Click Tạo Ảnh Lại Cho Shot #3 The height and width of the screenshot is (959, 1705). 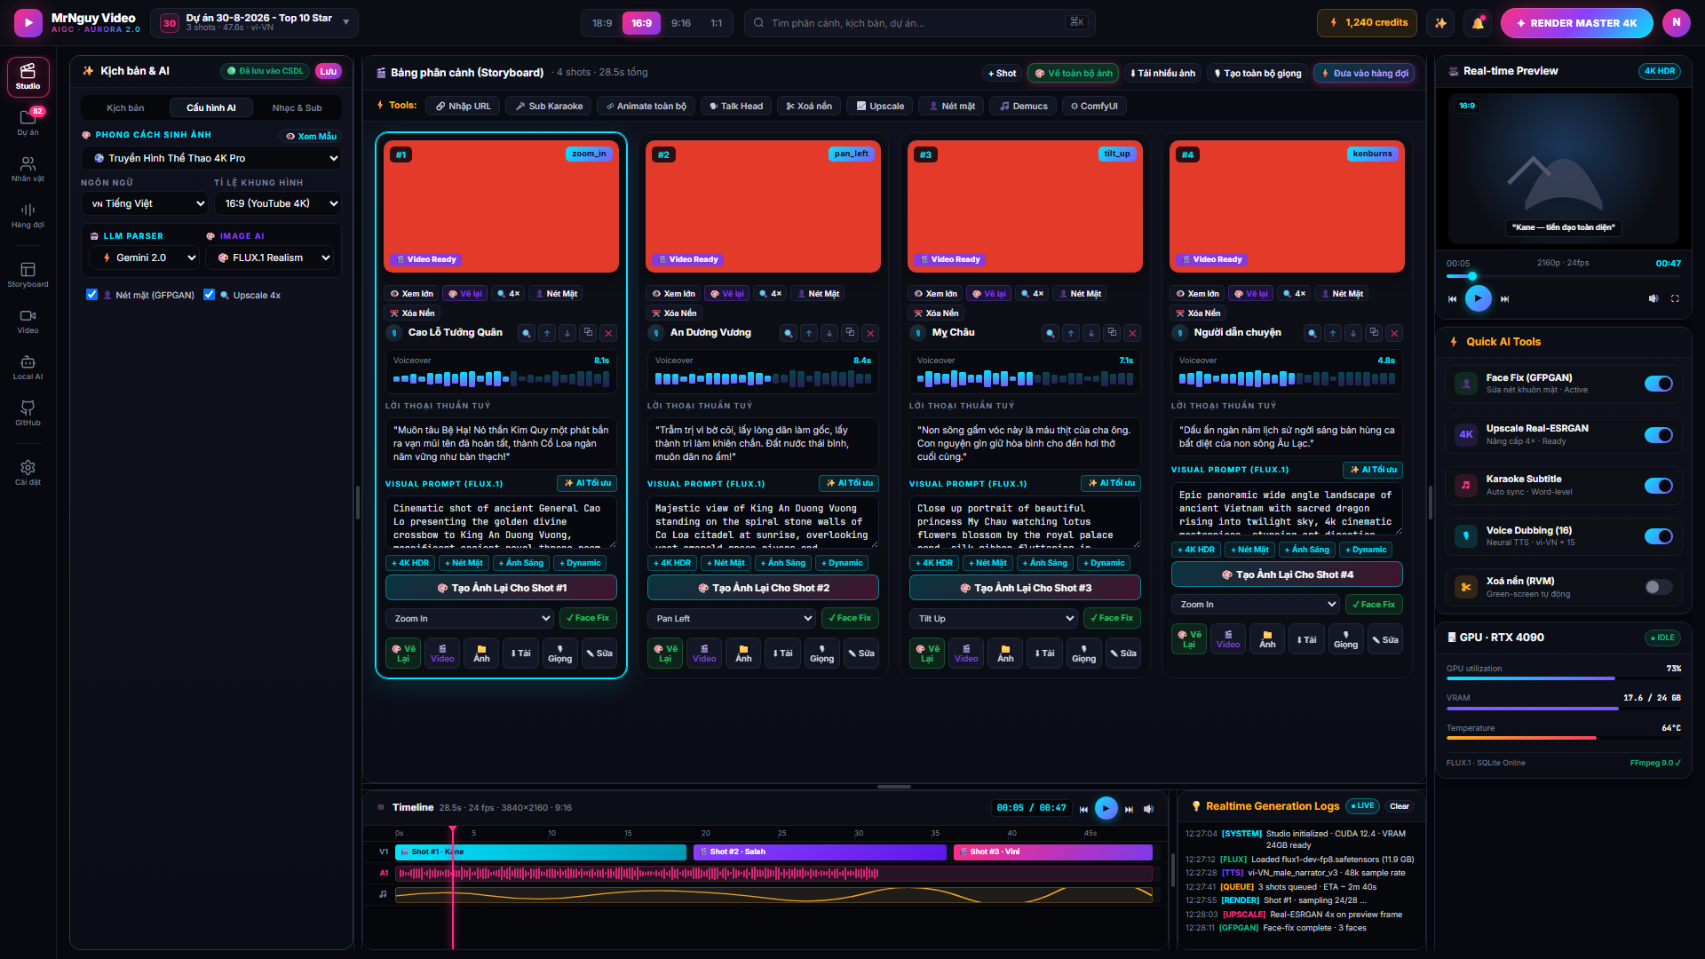1025,588
